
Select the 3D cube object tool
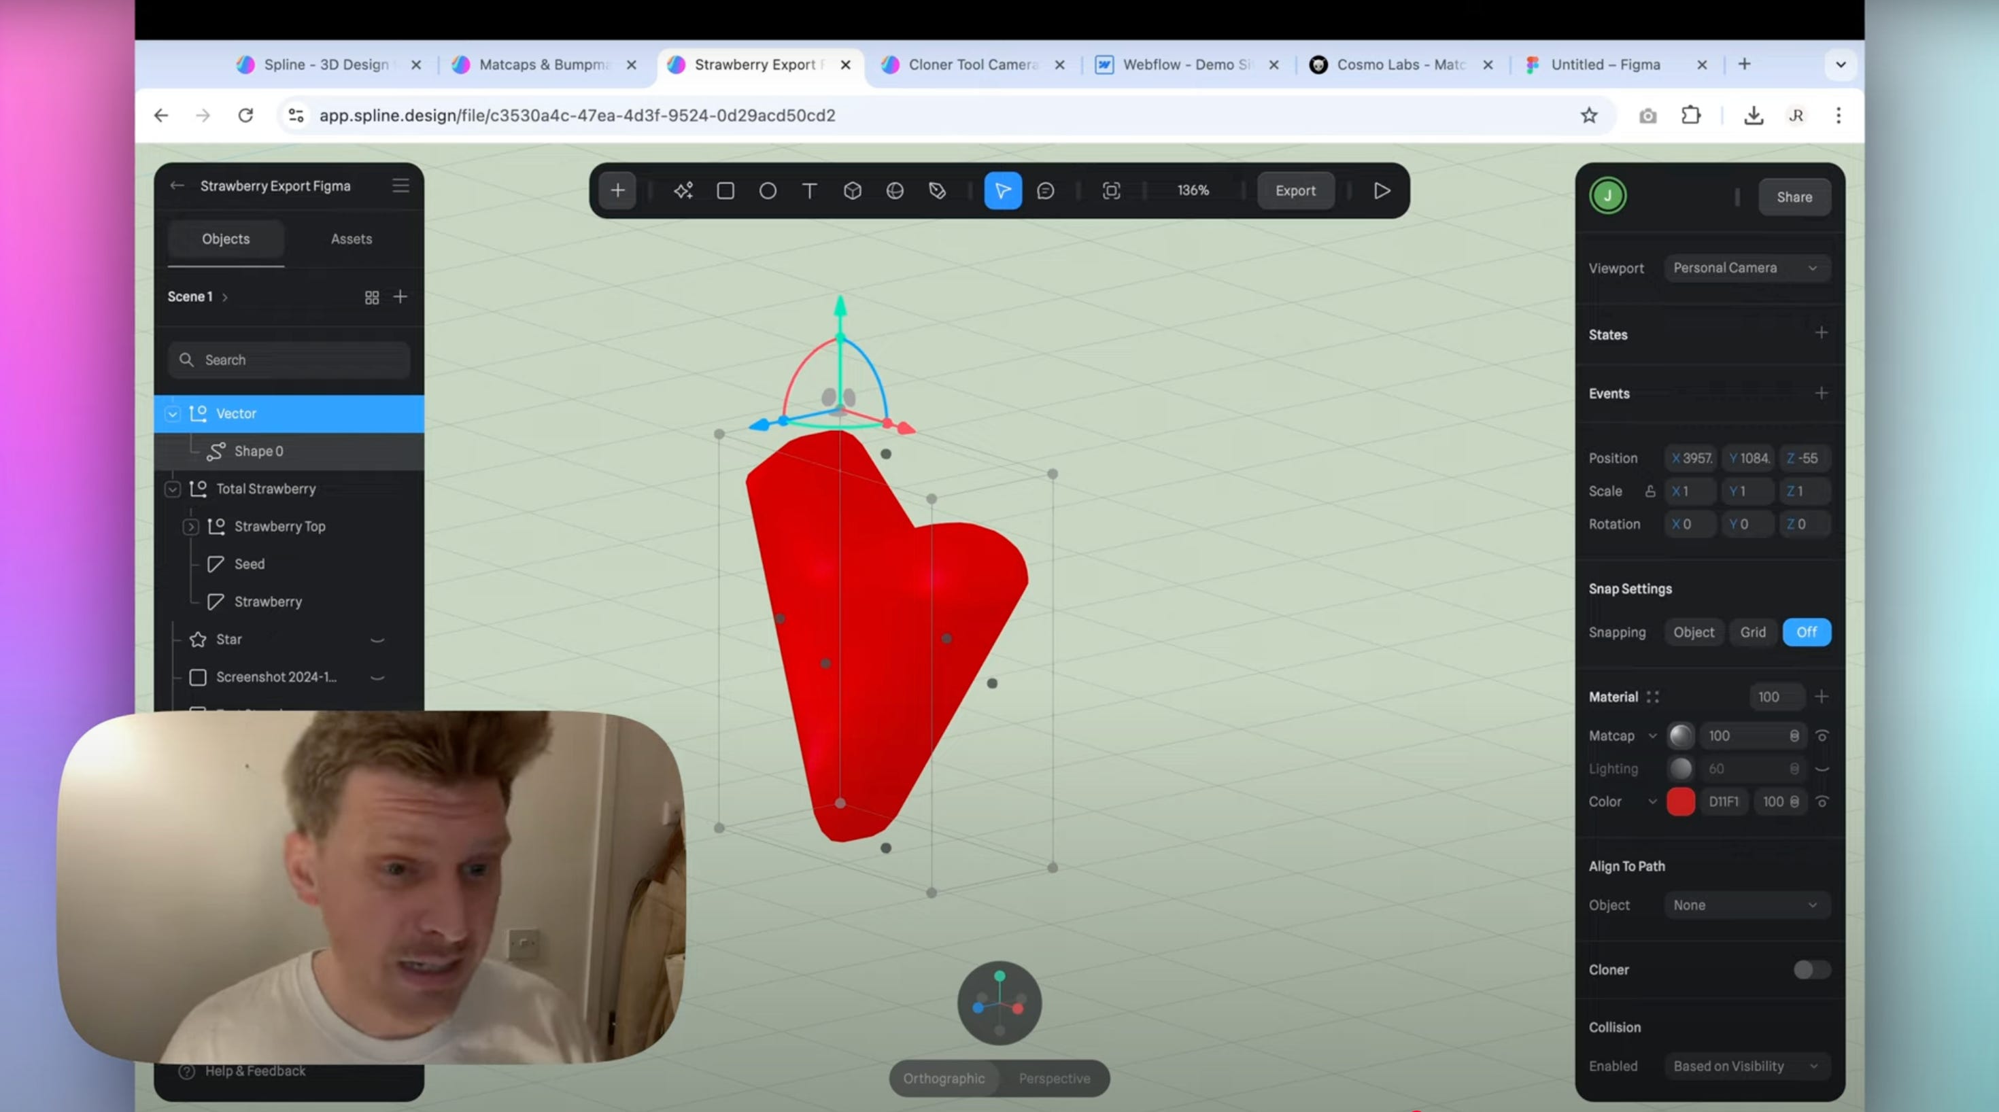click(x=852, y=190)
